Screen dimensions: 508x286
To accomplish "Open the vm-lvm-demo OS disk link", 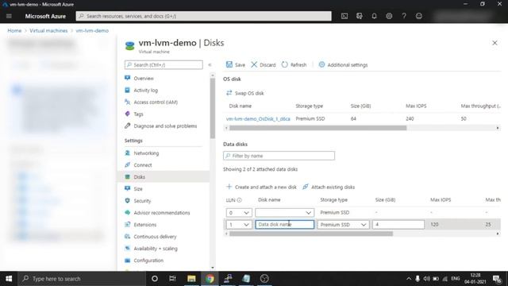I will coord(258,119).
